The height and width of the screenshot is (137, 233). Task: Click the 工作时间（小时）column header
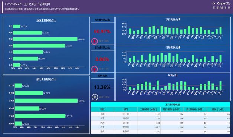coord(149,109)
